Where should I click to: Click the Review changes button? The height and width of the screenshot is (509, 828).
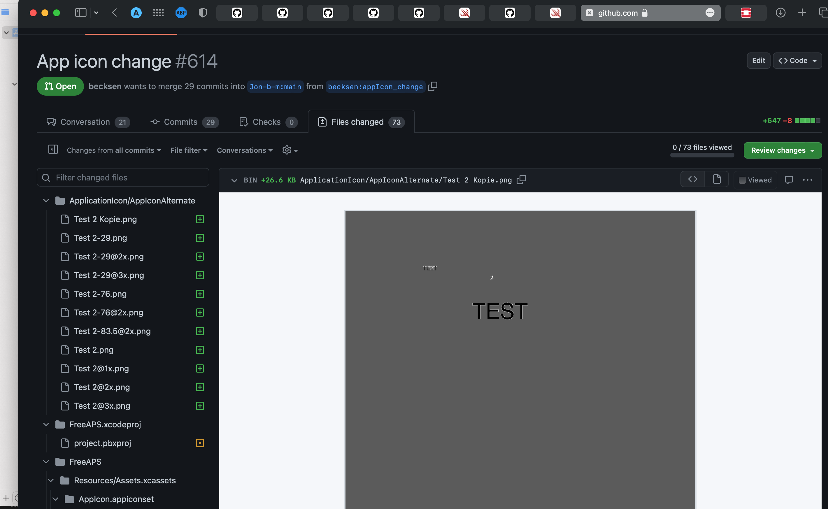782,150
